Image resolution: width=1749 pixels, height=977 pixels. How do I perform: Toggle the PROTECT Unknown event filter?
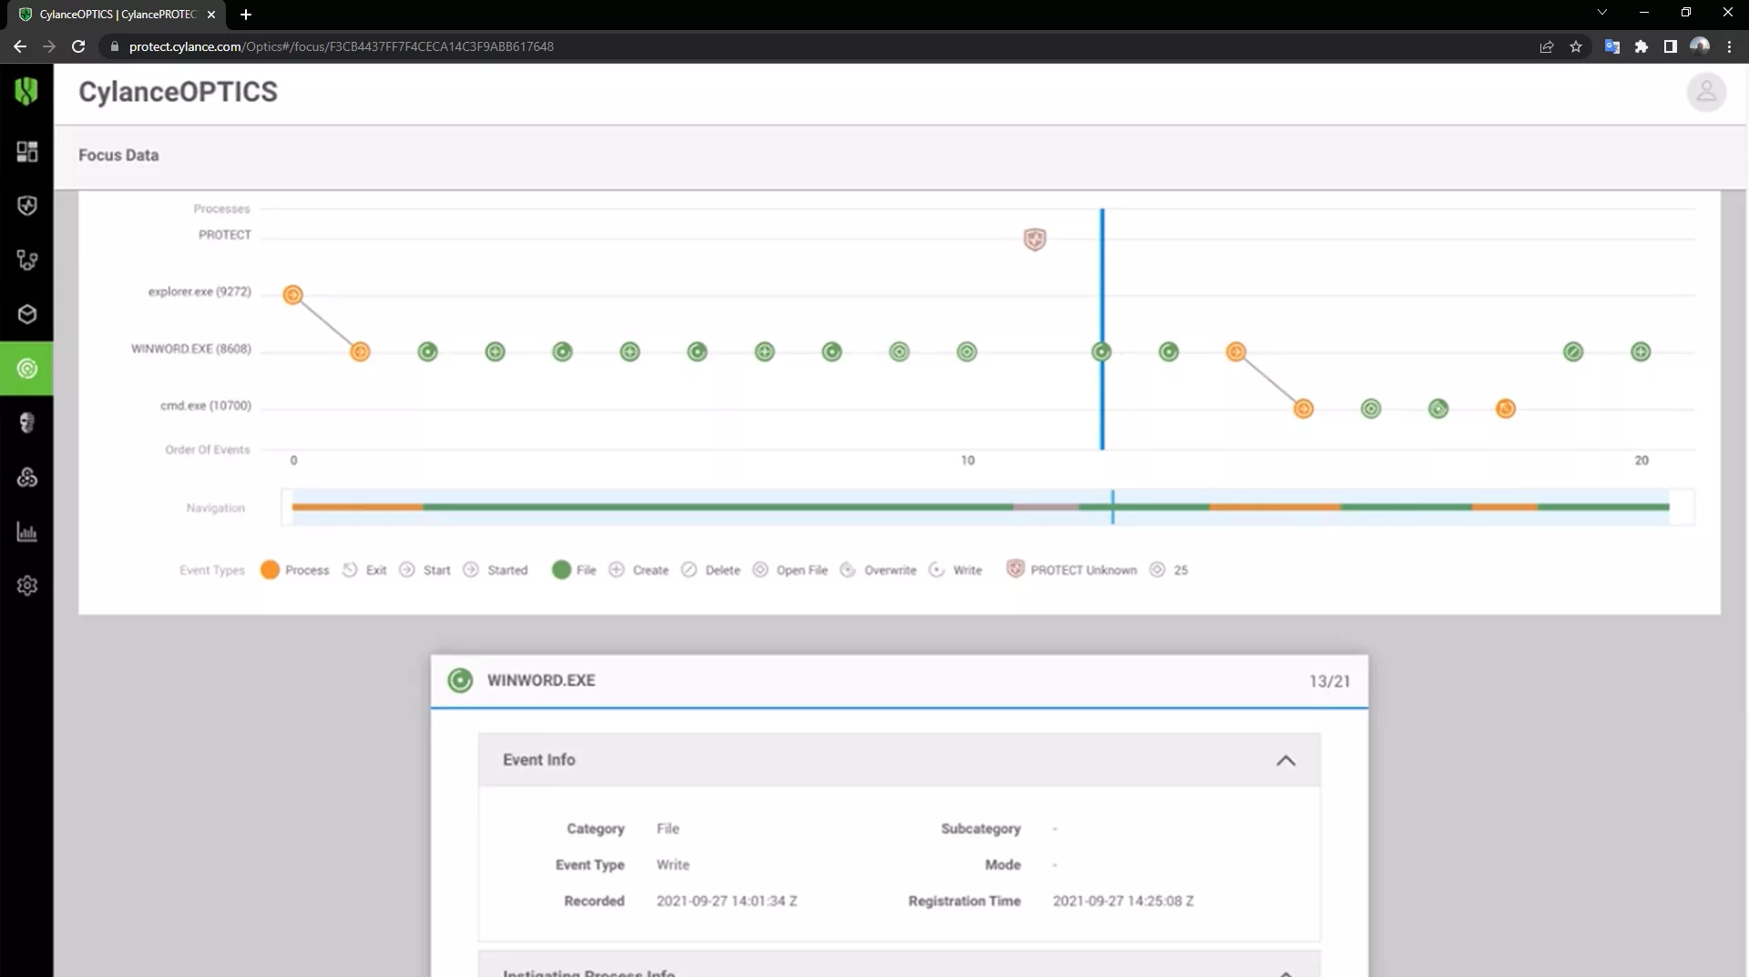click(x=1072, y=570)
